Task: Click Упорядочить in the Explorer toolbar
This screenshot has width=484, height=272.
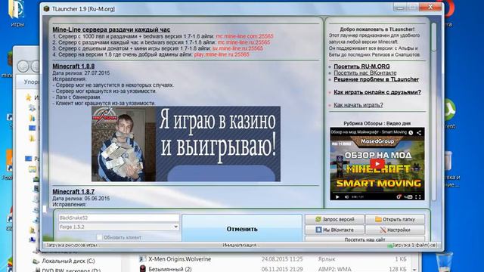Action: pos(32,82)
